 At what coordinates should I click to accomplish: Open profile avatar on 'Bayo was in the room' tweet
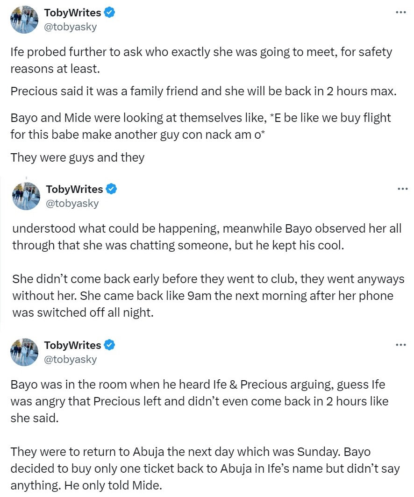click(24, 352)
